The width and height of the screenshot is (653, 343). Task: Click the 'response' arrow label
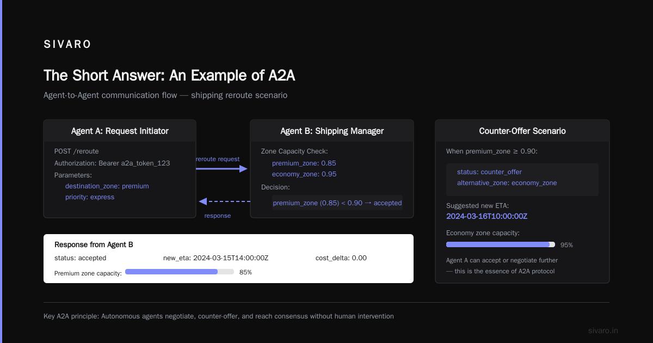pyautogui.click(x=218, y=216)
